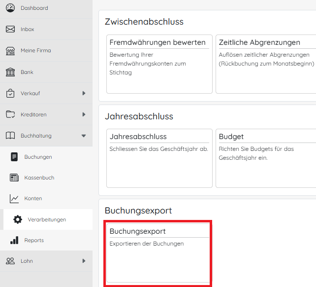Click the Reports bar chart icon
The height and width of the screenshot is (287, 316).
[14, 241]
